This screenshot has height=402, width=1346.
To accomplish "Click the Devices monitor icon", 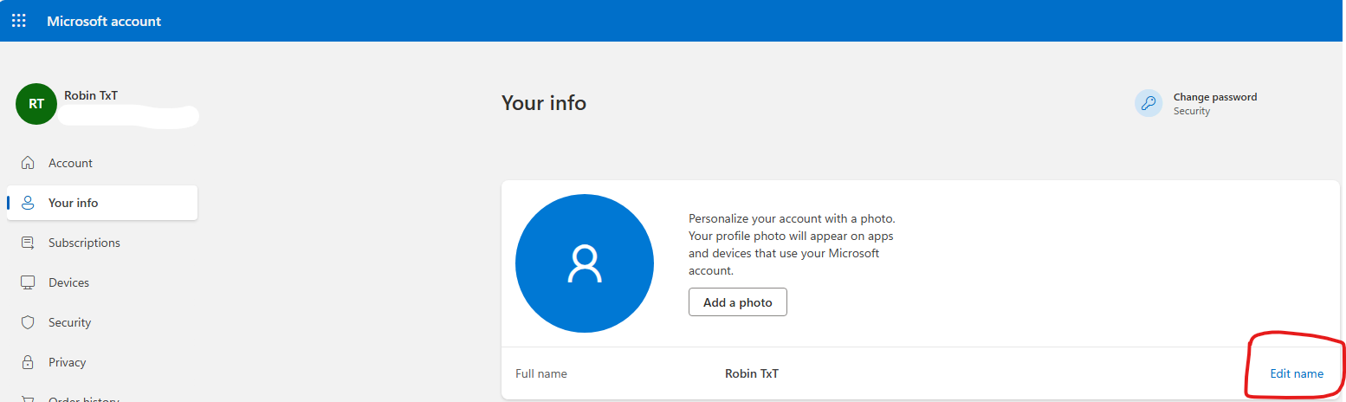I will tap(28, 282).
